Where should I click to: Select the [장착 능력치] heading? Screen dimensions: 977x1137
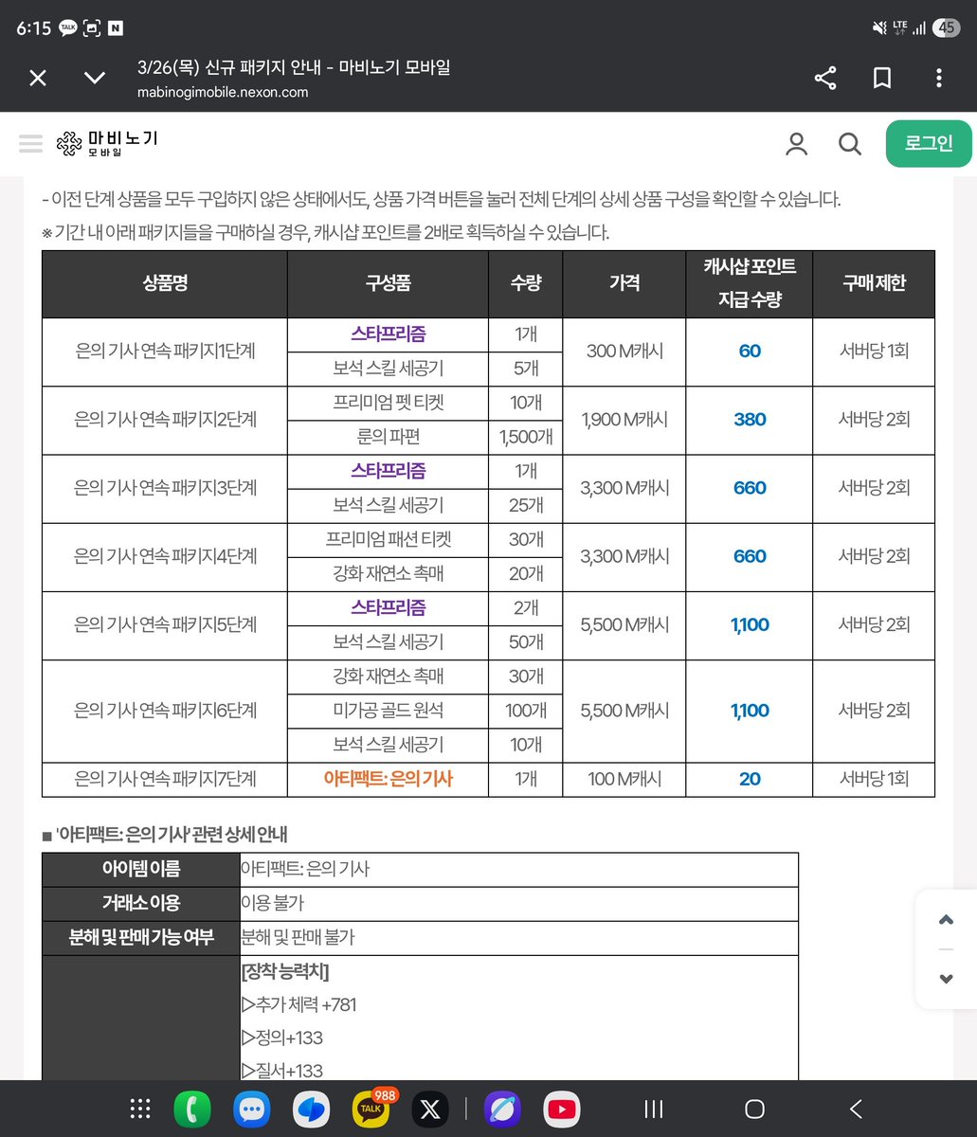[285, 971]
